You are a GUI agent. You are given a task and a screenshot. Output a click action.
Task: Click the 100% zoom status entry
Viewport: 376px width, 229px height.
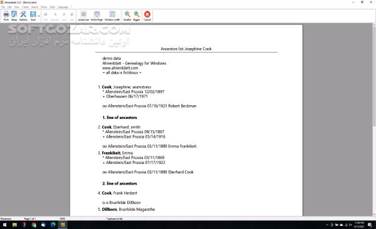tap(63, 219)
